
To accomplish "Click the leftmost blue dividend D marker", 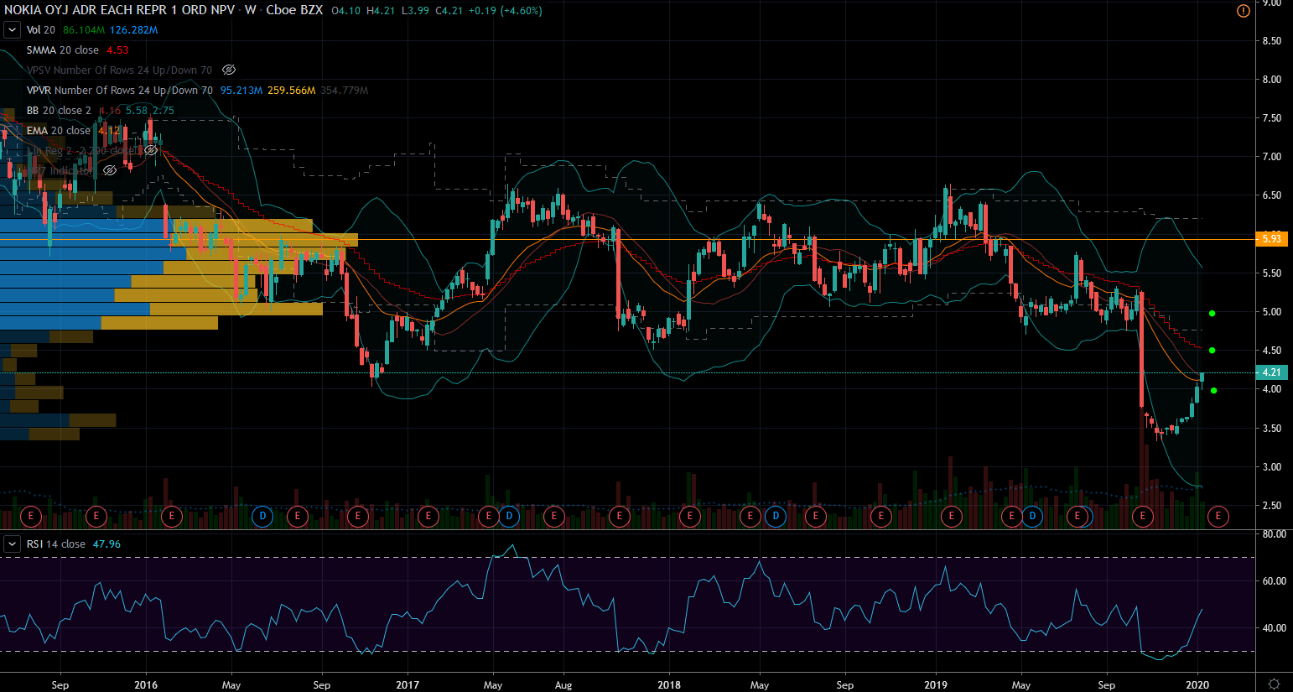I will click(x=262, y=516).
